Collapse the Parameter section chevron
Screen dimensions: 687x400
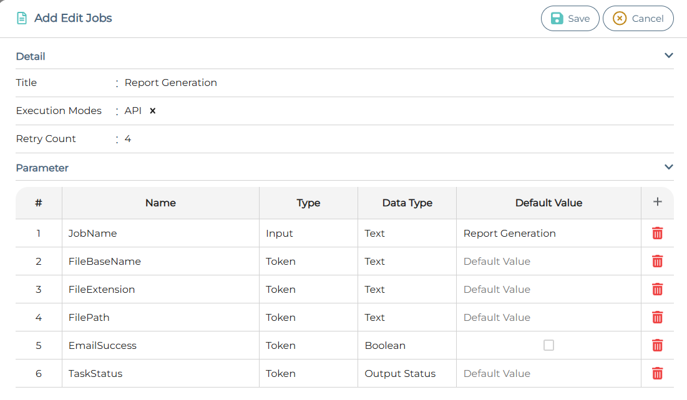668,167
